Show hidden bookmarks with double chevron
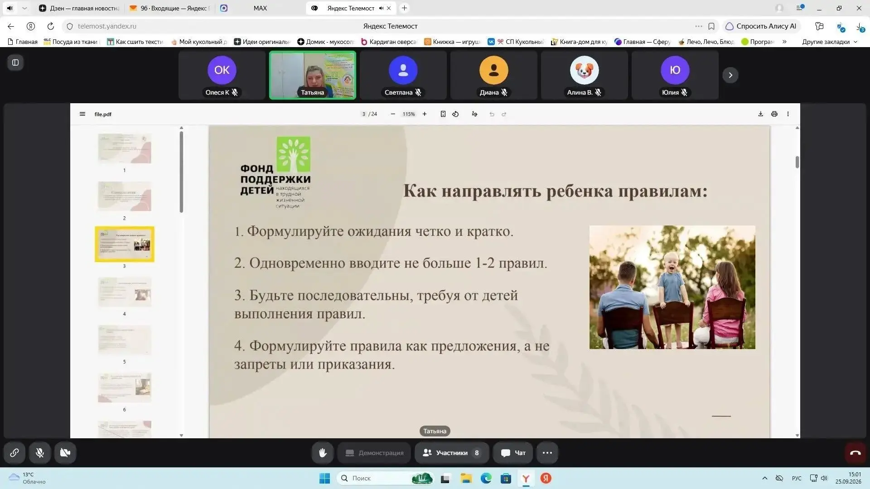870x489 pixels. coord(784,42)
